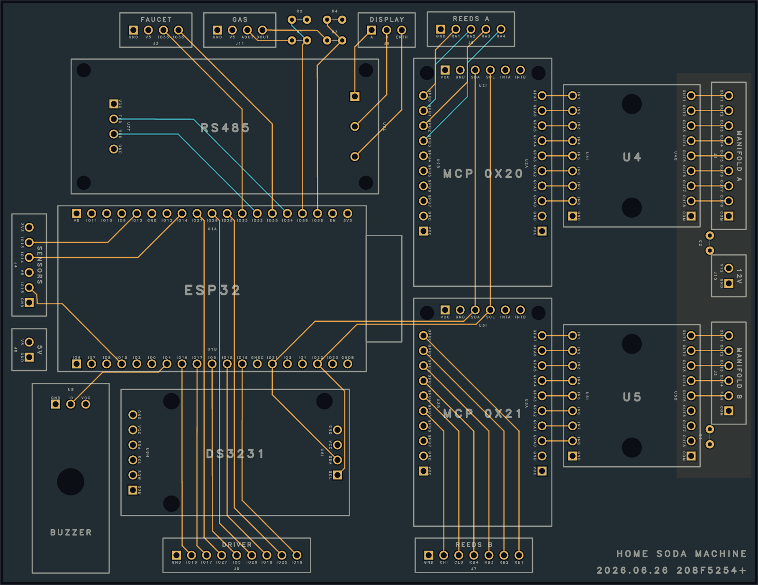The width and height of the screenshot is (758, 585).
Task: Select the EN pad on ESP32 top row
Action: point(333,213)
